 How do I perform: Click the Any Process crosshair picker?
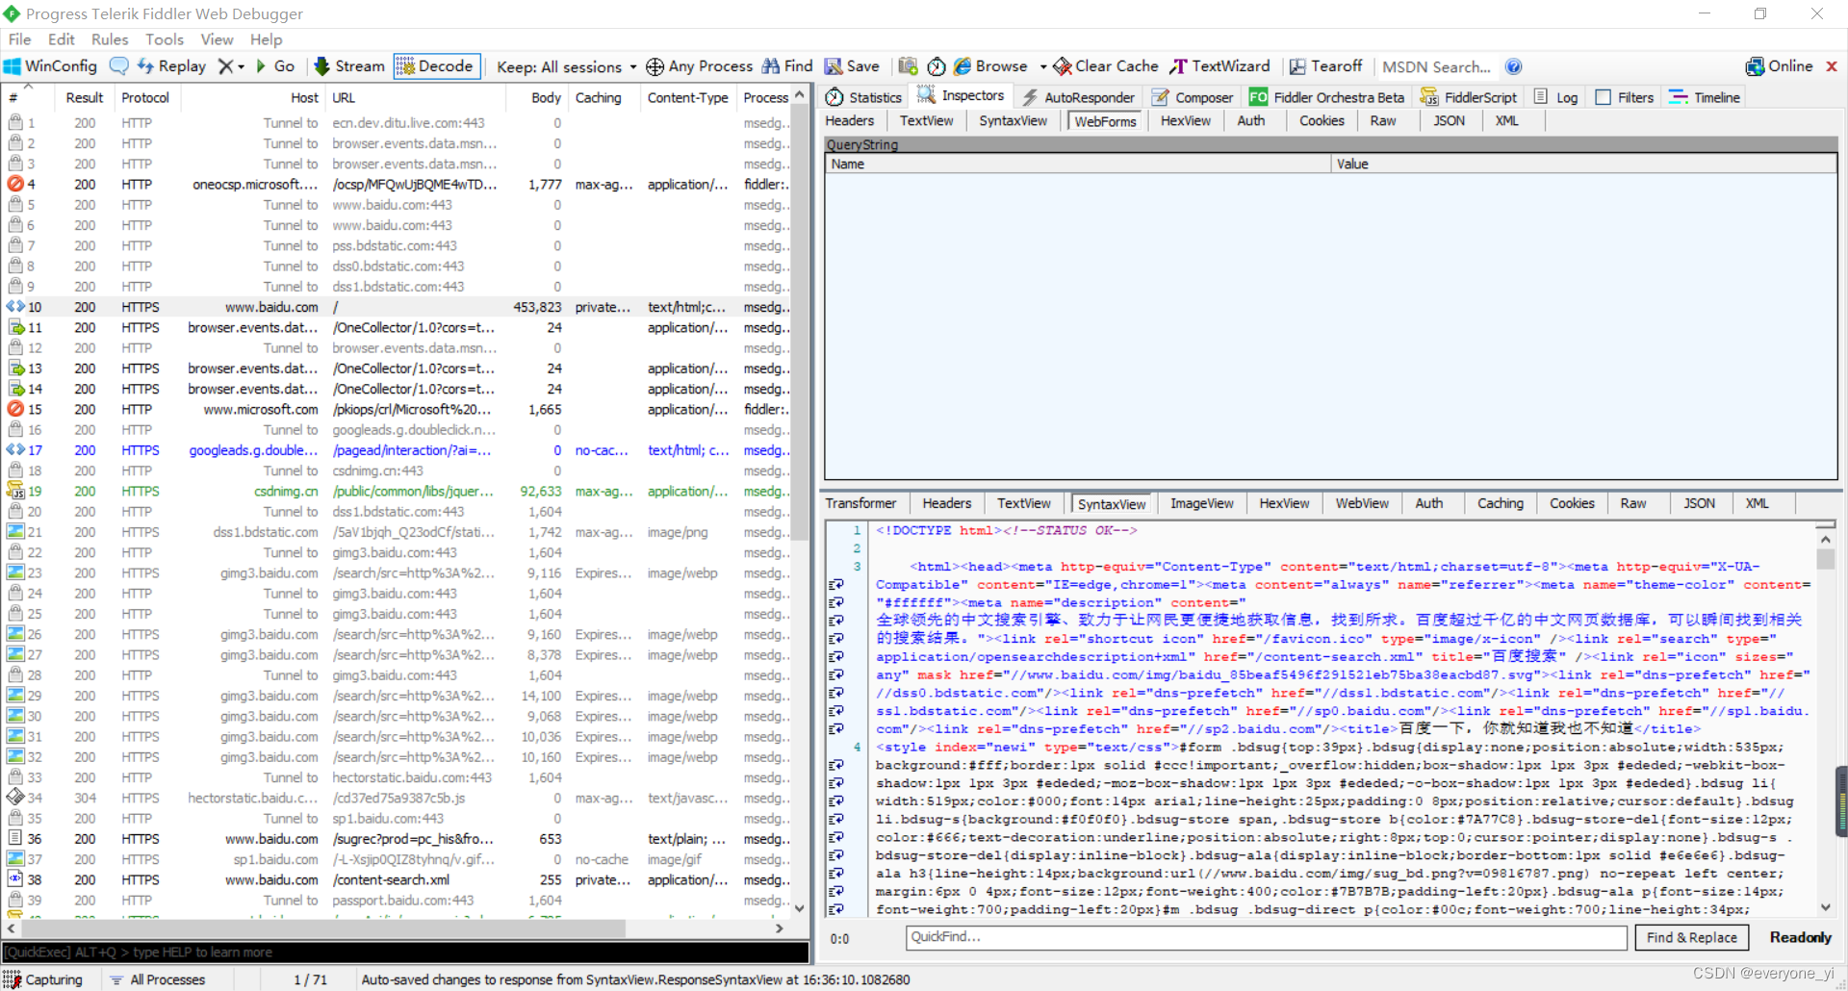(700, 66)
